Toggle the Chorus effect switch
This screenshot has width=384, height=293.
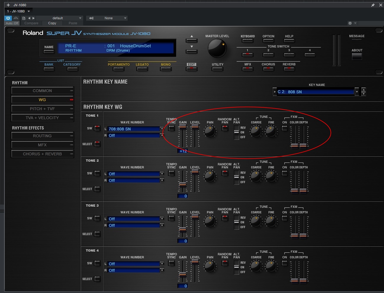(x=268, y=69)
